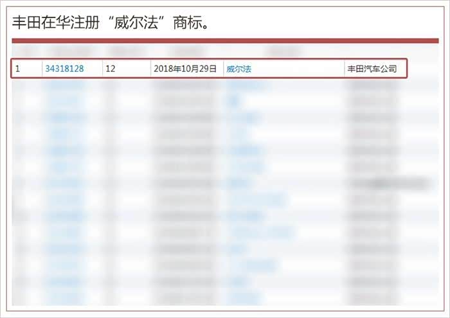Open blurred link directly below 34318128

tap(64, 85)
